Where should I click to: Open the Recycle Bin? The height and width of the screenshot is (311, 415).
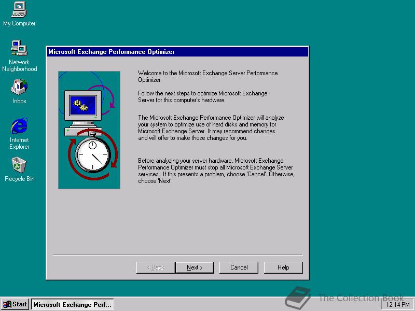click(x=18, y=166)
